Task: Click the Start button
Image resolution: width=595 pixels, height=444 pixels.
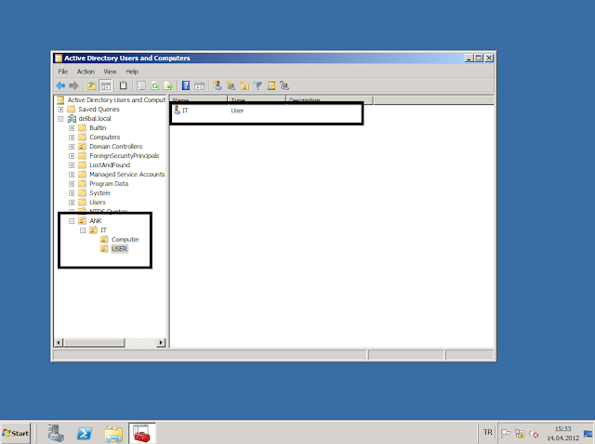Action: (16, 433)
